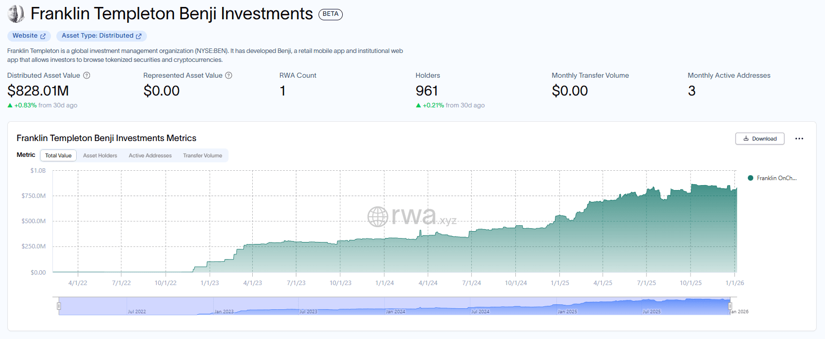Click the $250.0M y-axis label

34,246
